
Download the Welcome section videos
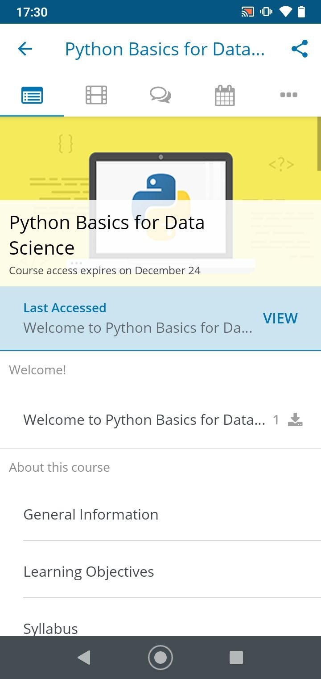click(x=295, y=419)
